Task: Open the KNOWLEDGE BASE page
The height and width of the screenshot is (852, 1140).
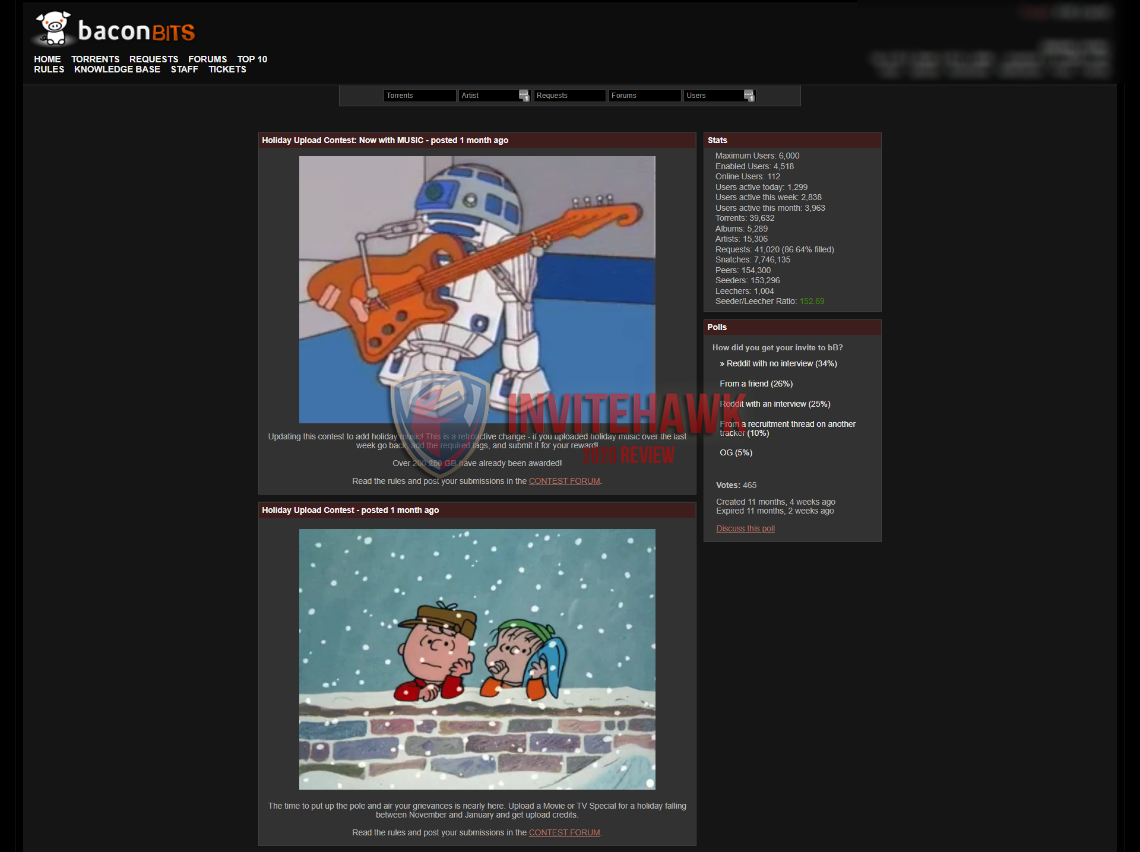Action: point(118,69)
